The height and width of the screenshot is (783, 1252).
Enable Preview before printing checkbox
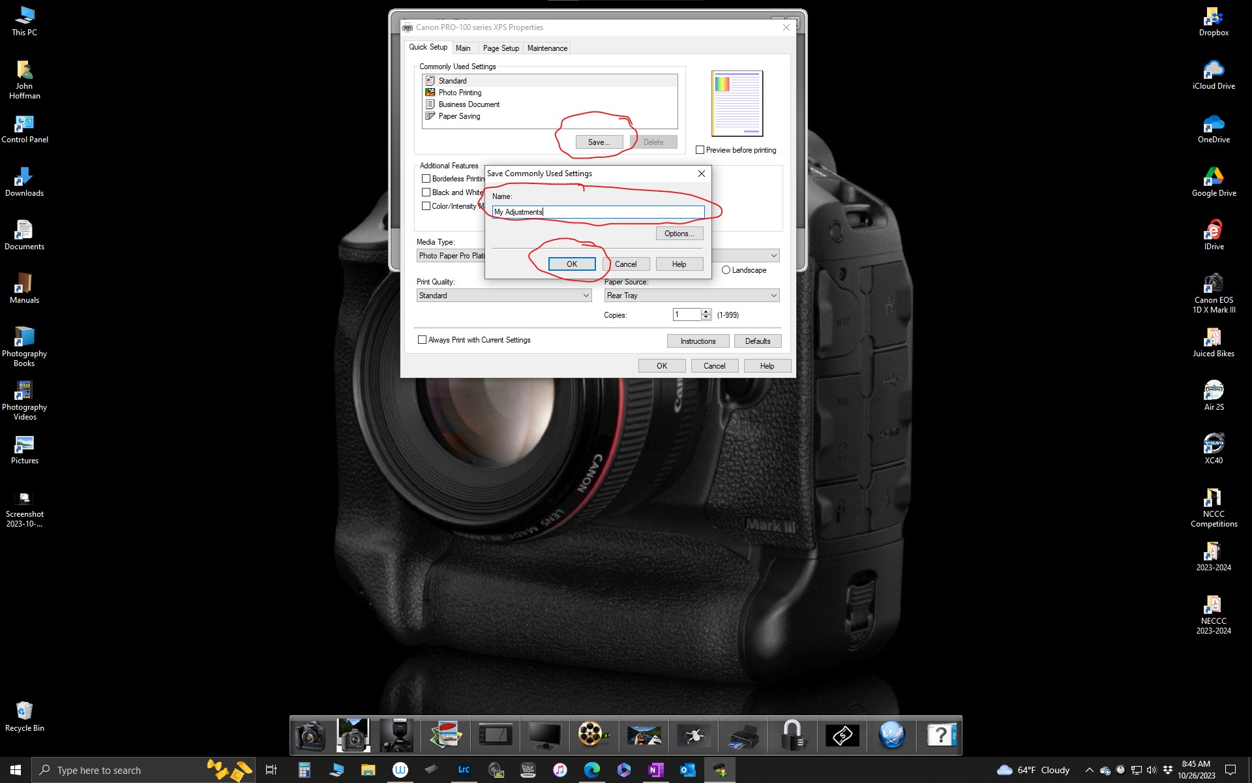click(700, 150)
